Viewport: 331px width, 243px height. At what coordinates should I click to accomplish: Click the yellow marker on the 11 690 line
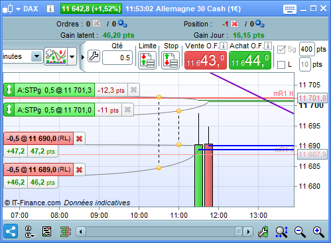click(178, 144)
